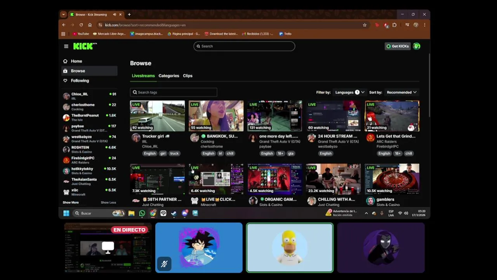Open the Trucker girl stream thumbnail
This screenshot has width=497, height=280.
point(157,116)
